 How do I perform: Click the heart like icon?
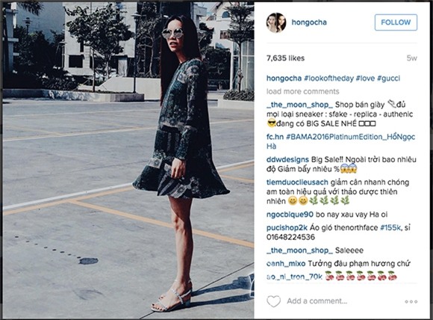(273, 301)
